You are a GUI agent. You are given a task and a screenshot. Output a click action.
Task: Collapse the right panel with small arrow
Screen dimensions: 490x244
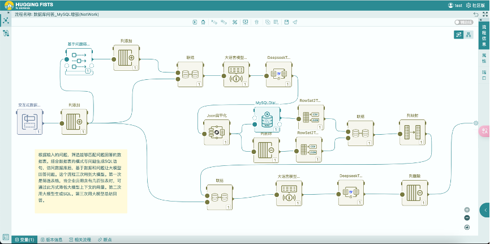click(480, 20)
